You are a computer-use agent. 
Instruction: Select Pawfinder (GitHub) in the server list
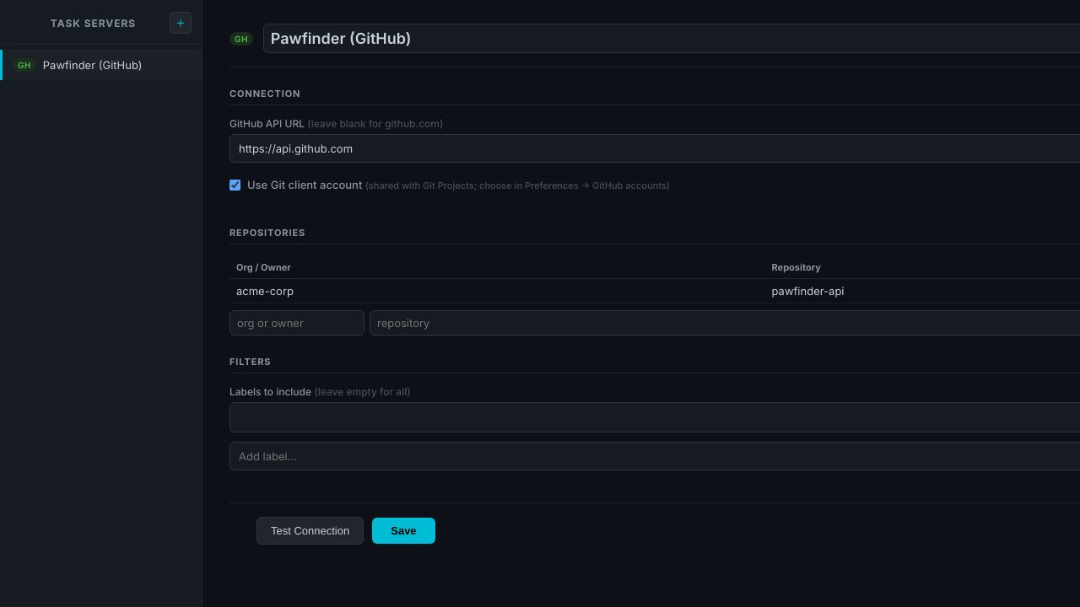[101, 65]
